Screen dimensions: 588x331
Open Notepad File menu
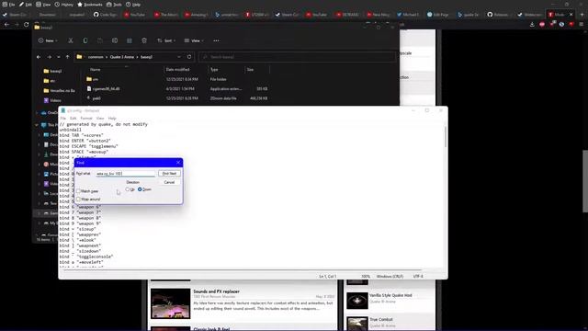click(63, 119)
